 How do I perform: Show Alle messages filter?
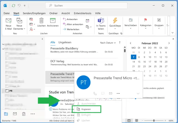pyautogui.click(x=53, y=42)
